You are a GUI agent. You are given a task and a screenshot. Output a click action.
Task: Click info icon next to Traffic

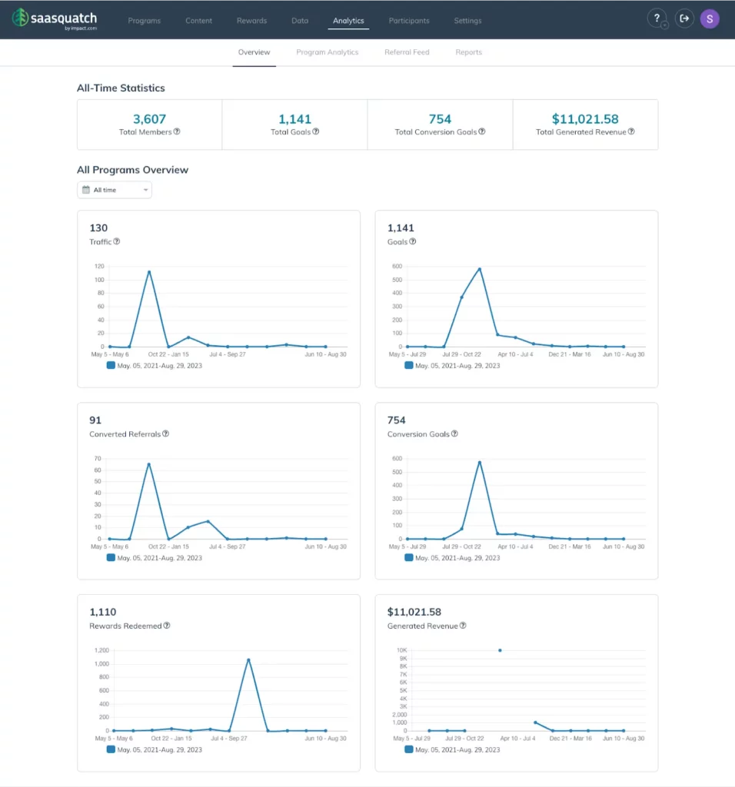tap(117, 241)
